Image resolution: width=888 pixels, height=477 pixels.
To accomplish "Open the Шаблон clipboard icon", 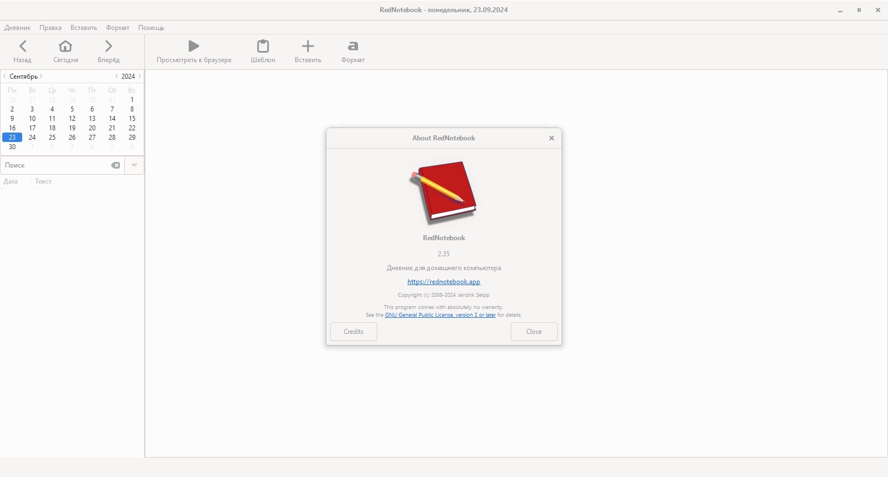I will pos(263,46).
